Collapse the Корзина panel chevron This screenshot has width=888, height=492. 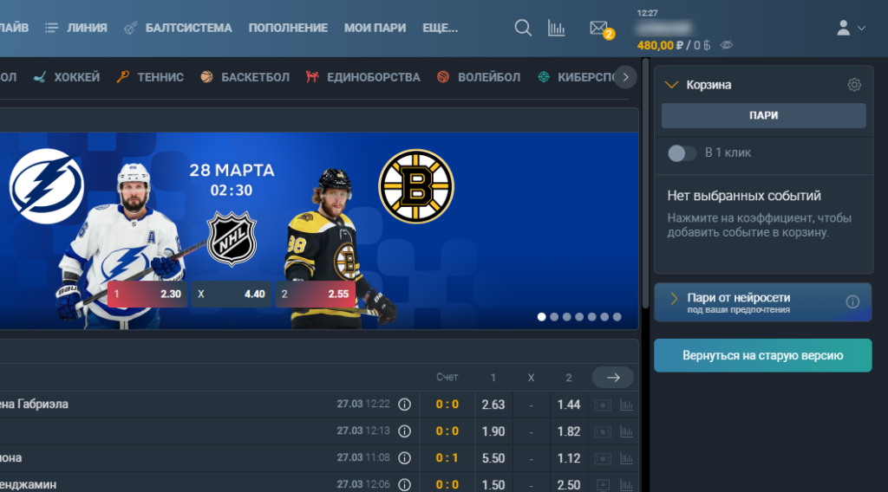(x=672, y=85)
